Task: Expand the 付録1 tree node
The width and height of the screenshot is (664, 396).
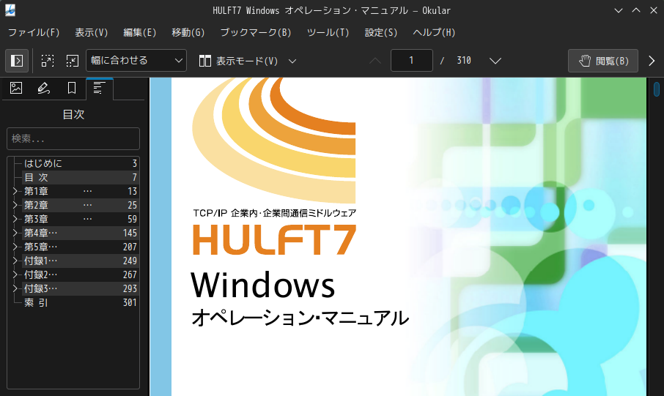Action: click(x=15, y=261)
